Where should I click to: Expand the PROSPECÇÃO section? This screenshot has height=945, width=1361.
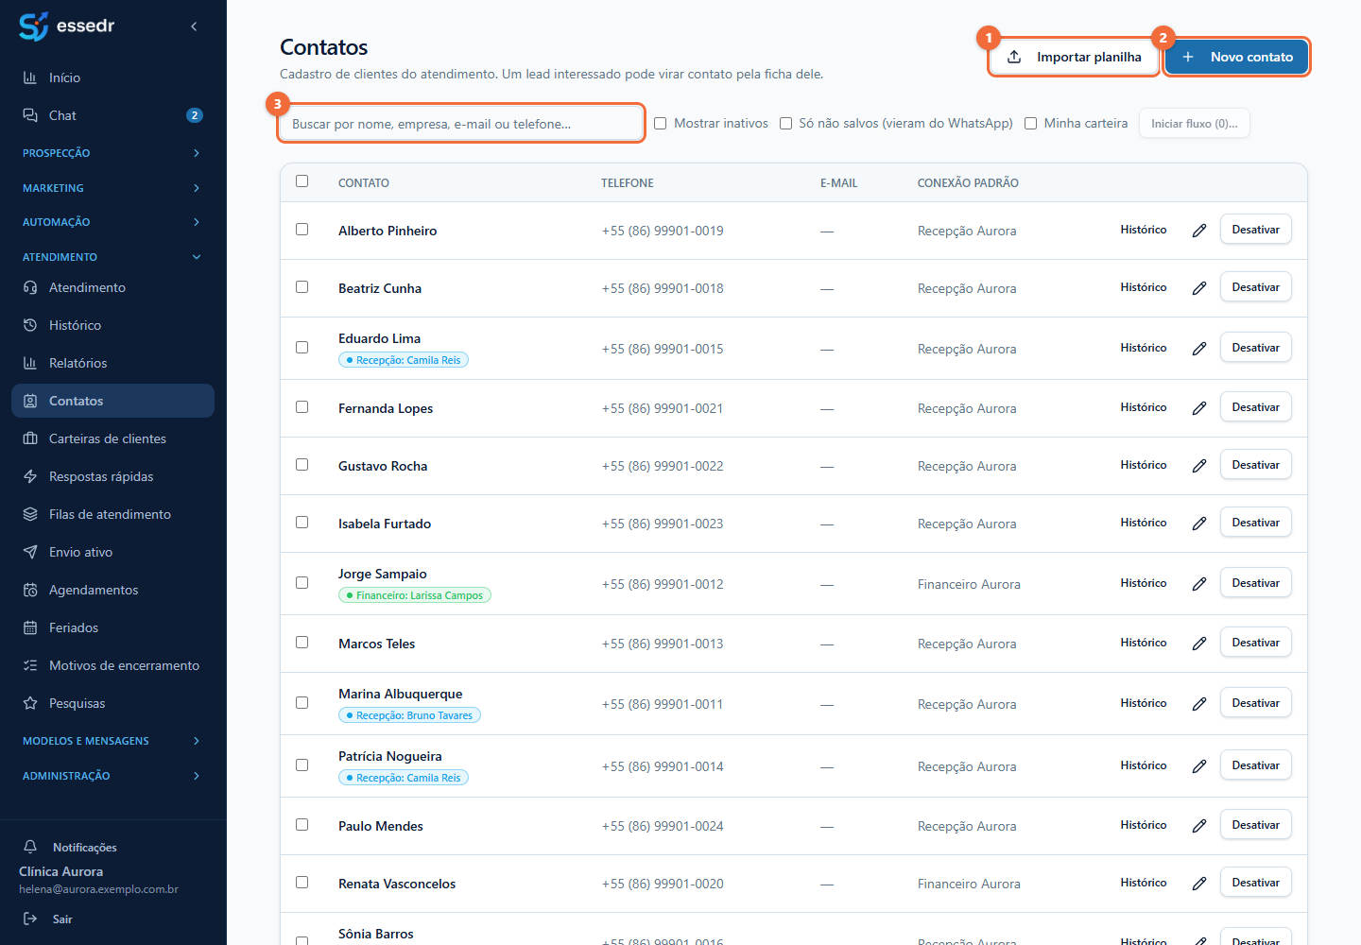click(x=112, y=153)
